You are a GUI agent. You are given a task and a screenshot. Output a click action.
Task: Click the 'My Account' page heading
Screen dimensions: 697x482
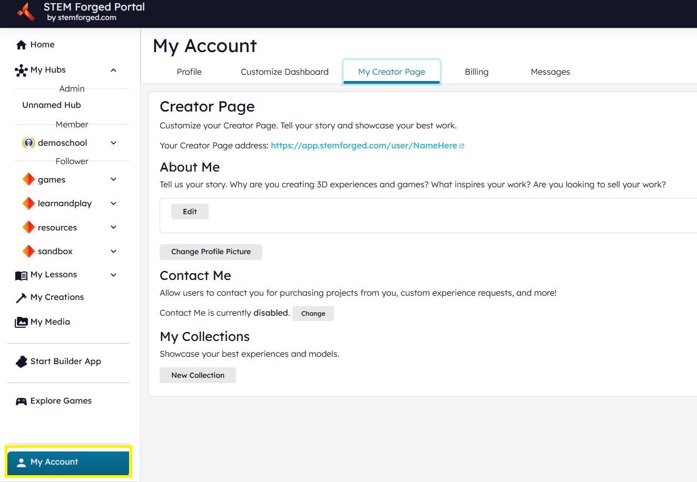(x=205, y=46)
